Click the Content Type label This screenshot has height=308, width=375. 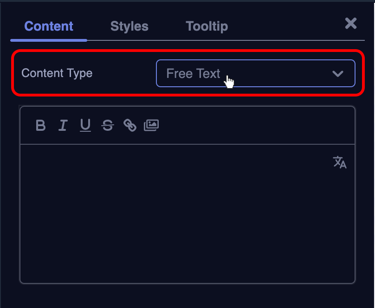pyautogui.click(x=57, y=73)
